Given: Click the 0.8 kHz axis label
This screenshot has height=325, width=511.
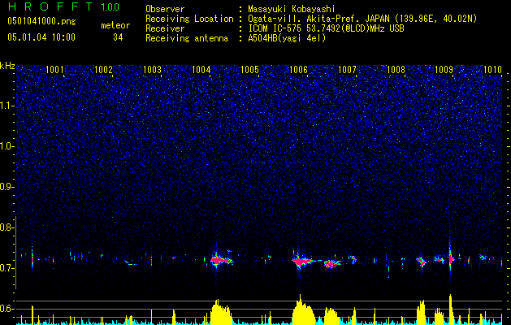Looking at the screenshot, I should [6, 227].
